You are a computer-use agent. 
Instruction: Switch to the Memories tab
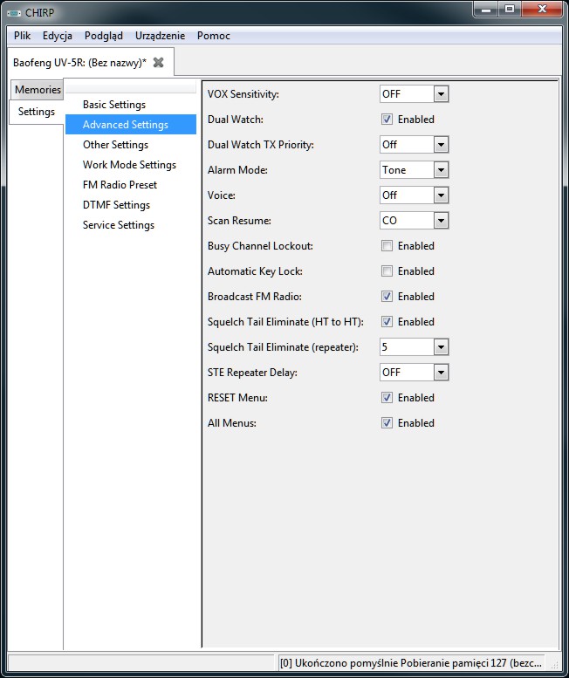[x=38, y=90]
